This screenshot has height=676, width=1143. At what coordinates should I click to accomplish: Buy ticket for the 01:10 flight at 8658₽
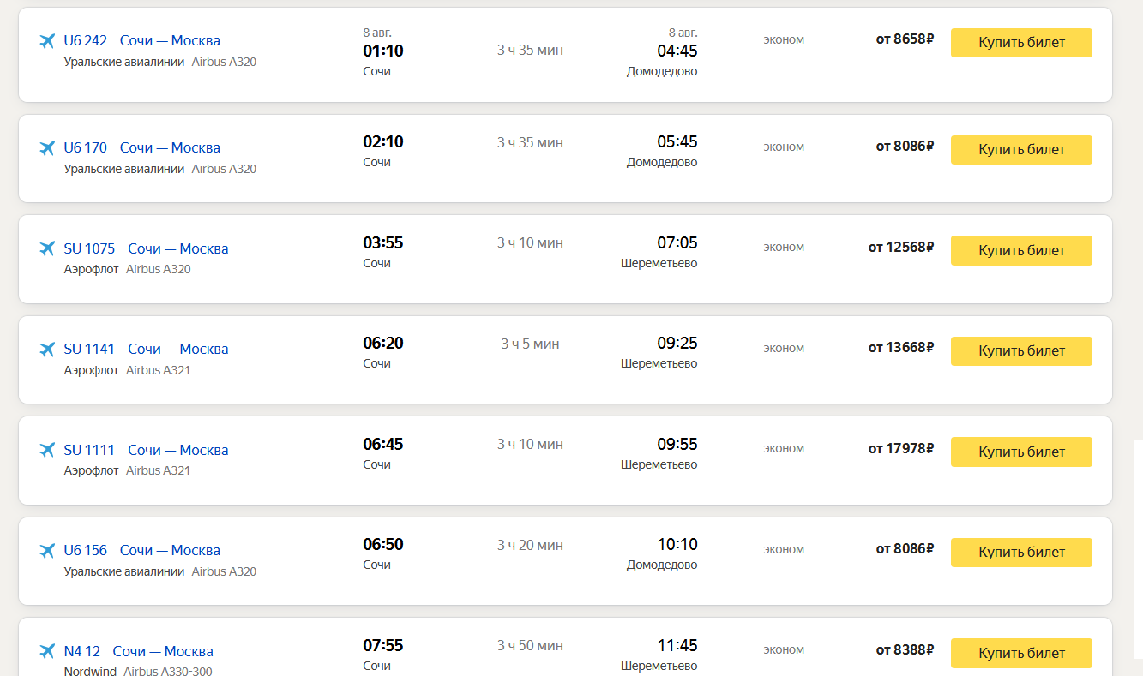coord(1021,43)
